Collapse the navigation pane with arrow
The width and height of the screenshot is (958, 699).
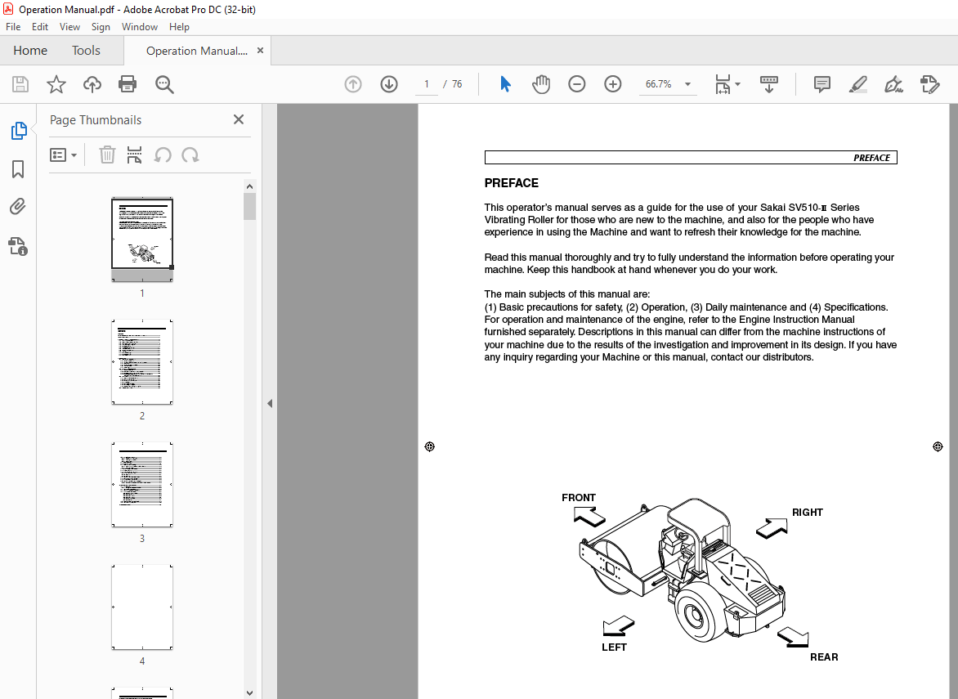(x=270, y=403)
